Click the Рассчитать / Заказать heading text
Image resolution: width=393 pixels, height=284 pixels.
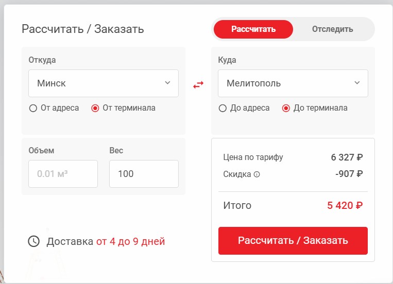click(83, 29)
